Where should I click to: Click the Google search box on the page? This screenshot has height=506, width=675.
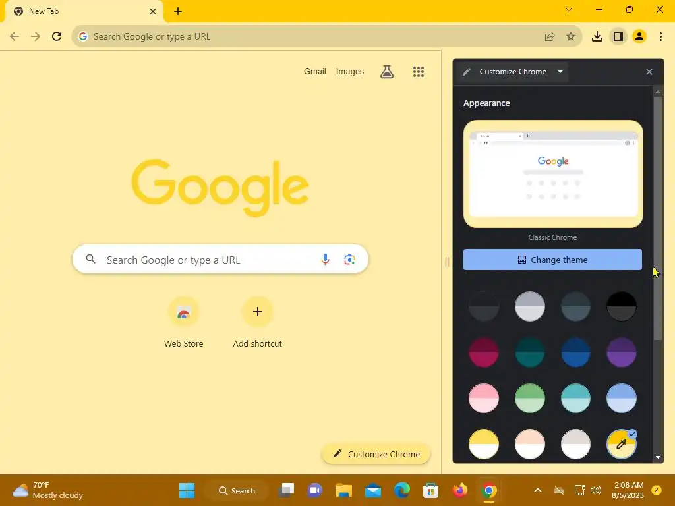[x=220, y=259]
